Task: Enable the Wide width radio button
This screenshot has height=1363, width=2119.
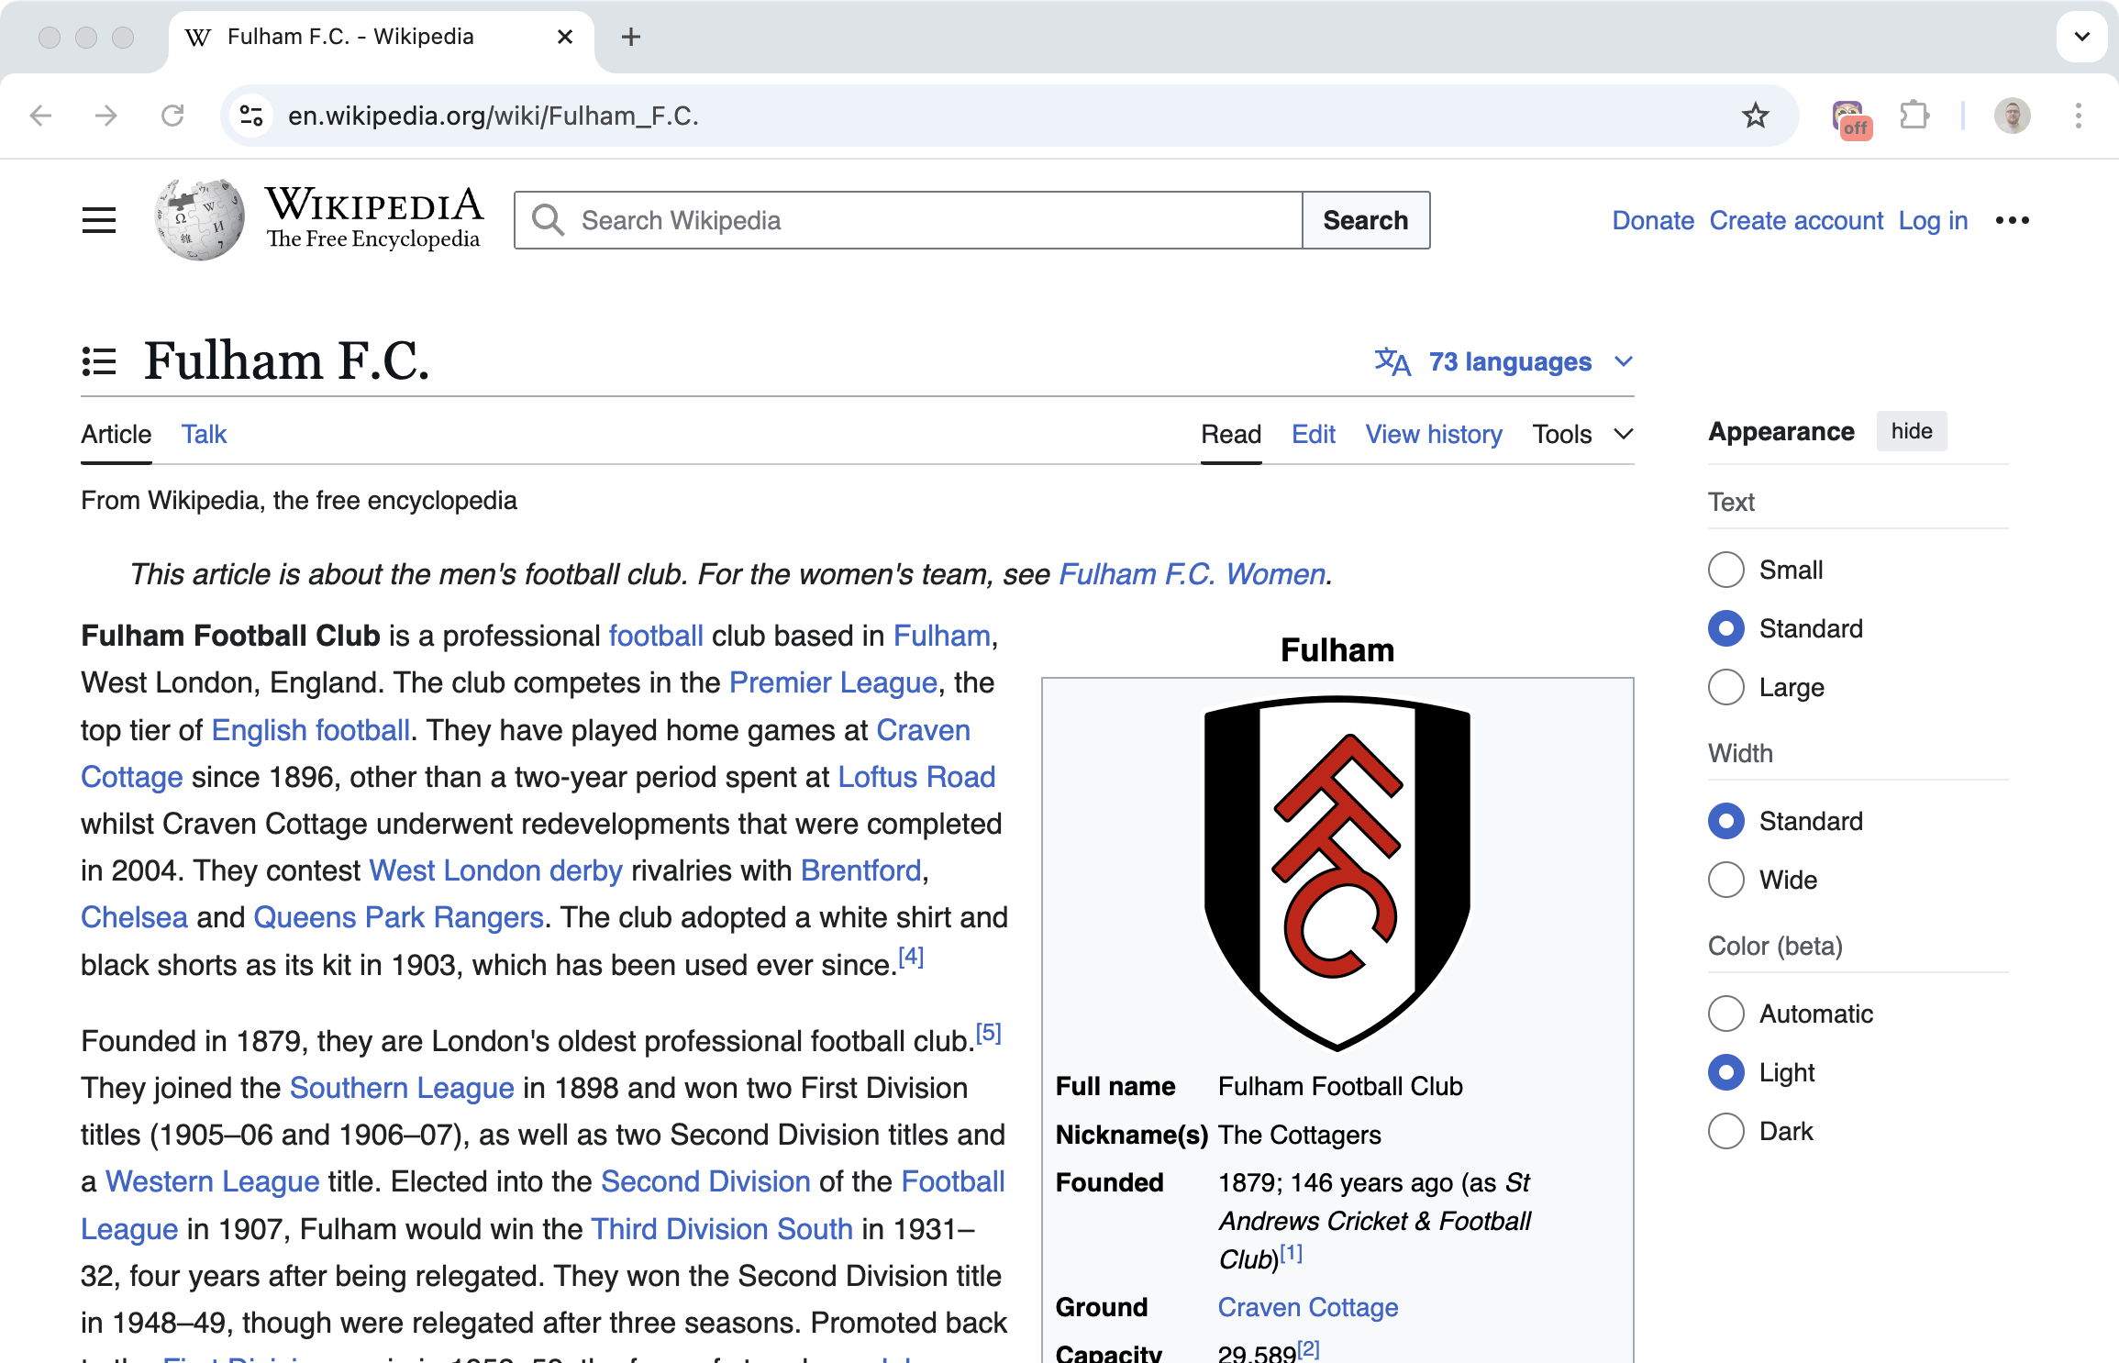Action: [x=1725, y=880]
